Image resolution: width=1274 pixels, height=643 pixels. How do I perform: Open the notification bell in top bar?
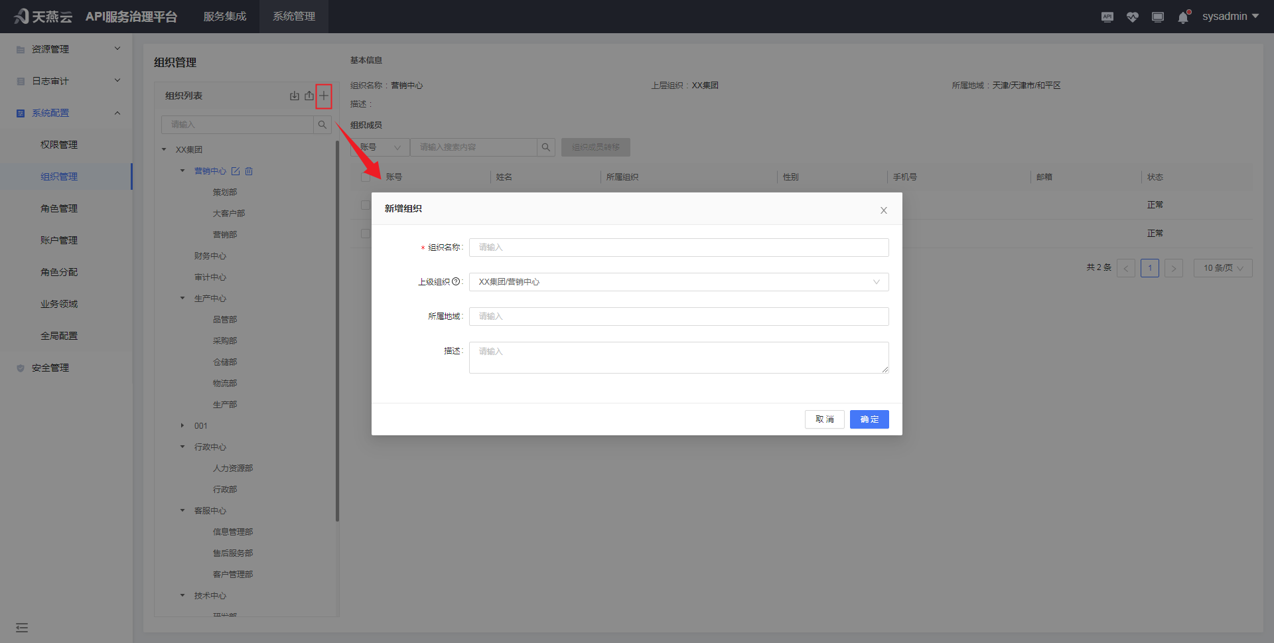[x=1183, y=17]
